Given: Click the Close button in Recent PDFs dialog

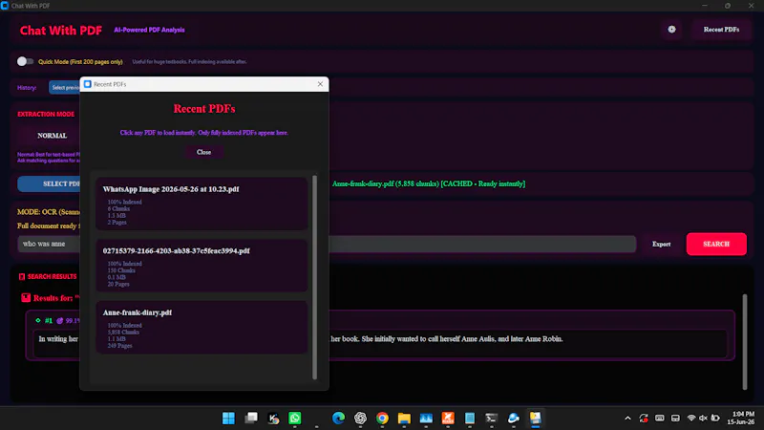Looking at the screenshot, I should [203, 152].
